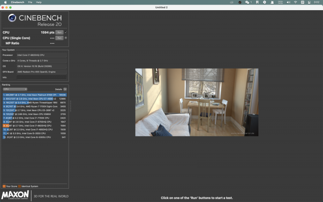Open the Help menu
The width and height of the screenshot is (323, 202).
pos(39,2)
